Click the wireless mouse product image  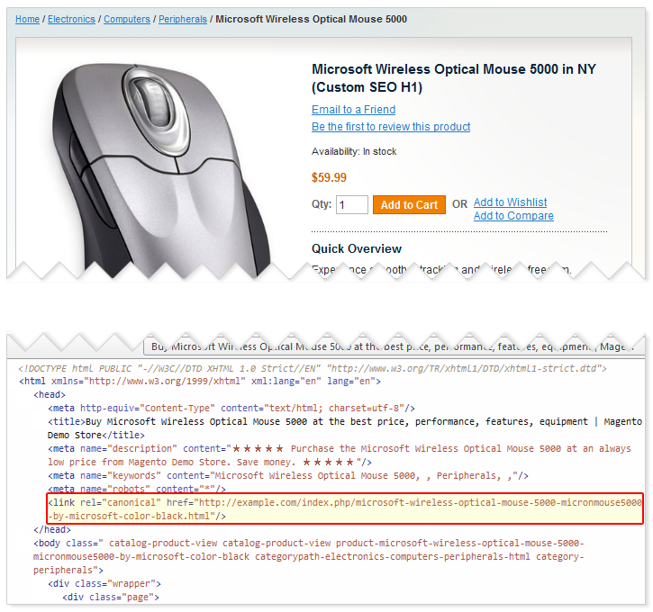click(162, 162)
